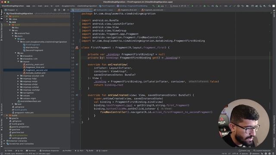Open the TODO tool window
This screenshot has width=276, height=155.
click(9, 151)
